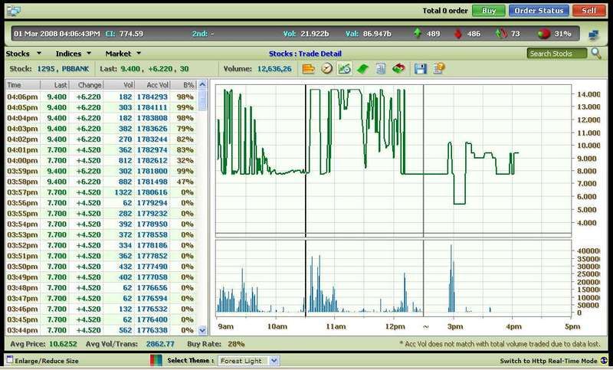Click the pie indicator icon beside 31%

click(x=543, y=34)
